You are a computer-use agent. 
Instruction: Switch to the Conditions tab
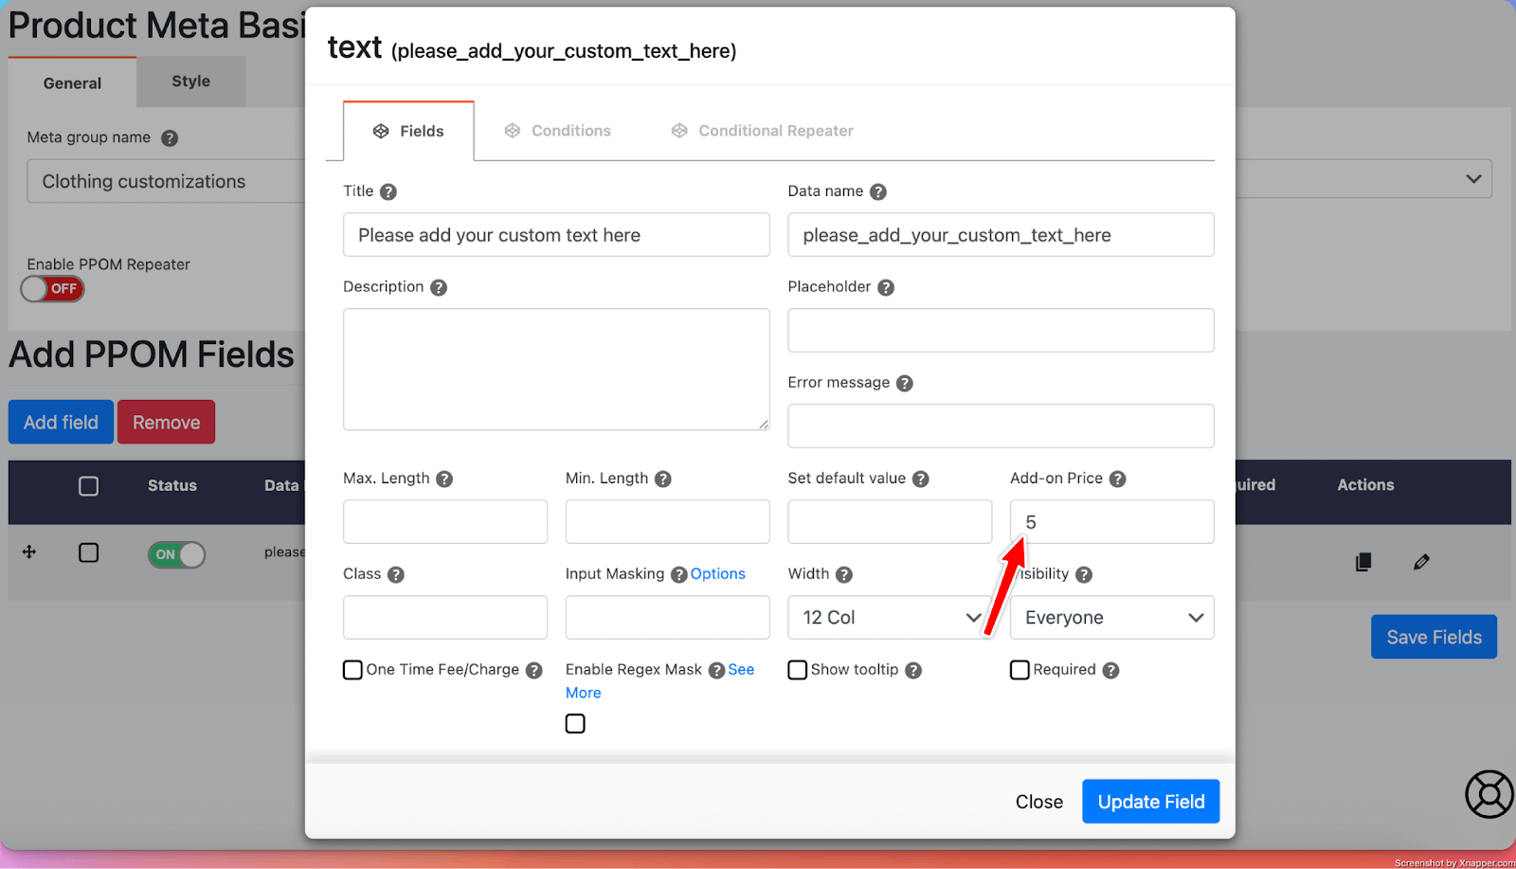coord(557,131)
